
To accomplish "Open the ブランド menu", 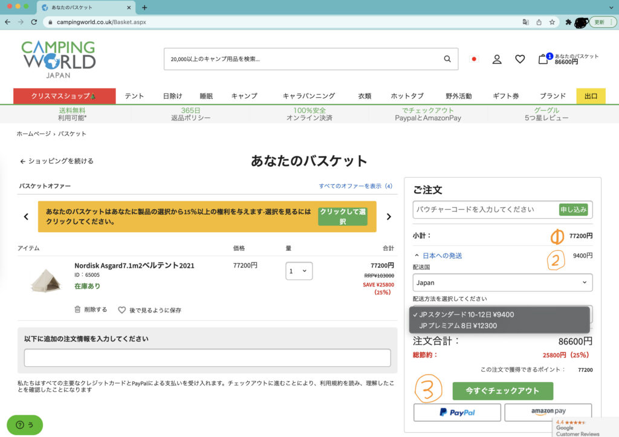I will [x=553, y=96].
